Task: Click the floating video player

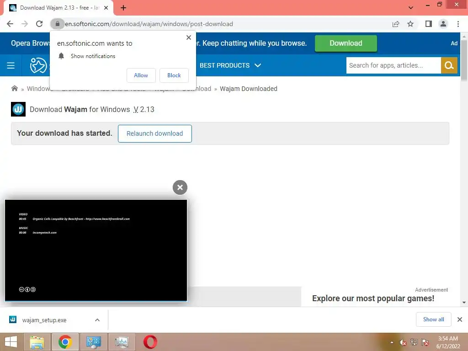Action: (96, 250)
